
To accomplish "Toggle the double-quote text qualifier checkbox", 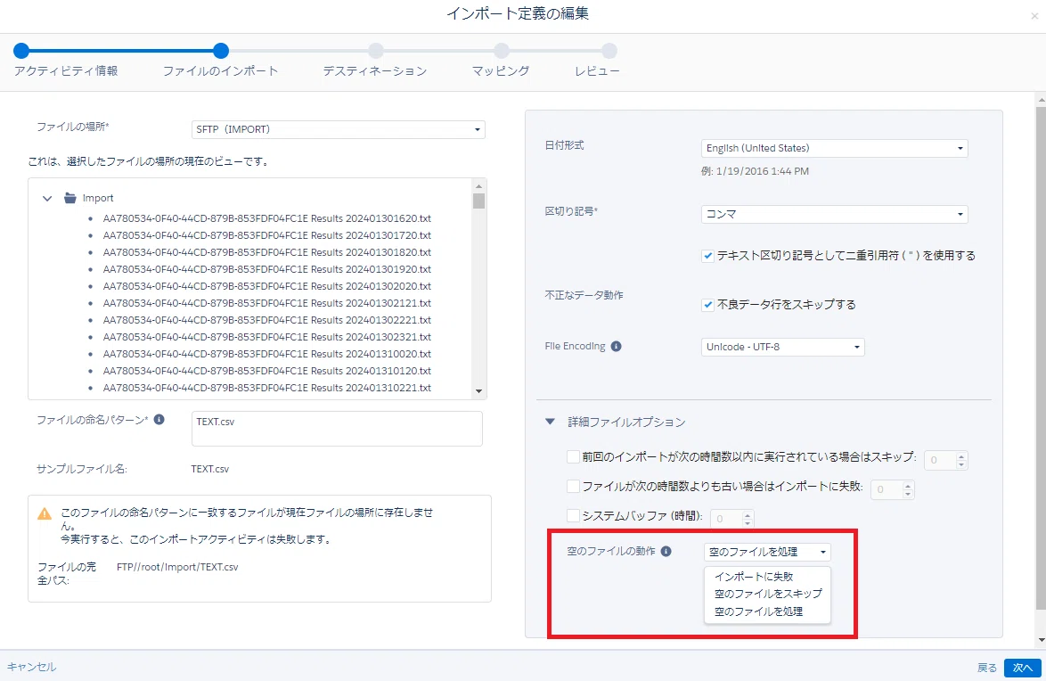I will click(x=707, y=256).
